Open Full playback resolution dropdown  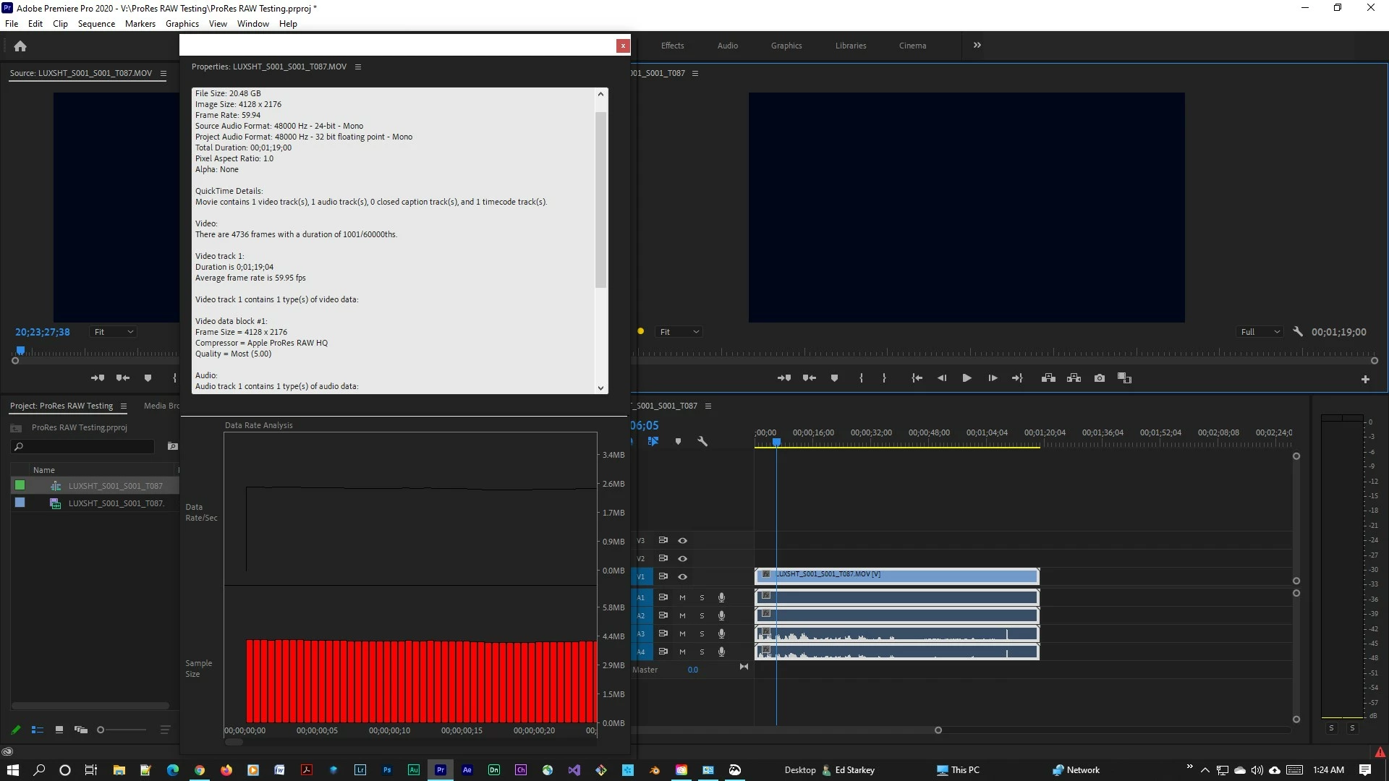tap(1260, 332)
